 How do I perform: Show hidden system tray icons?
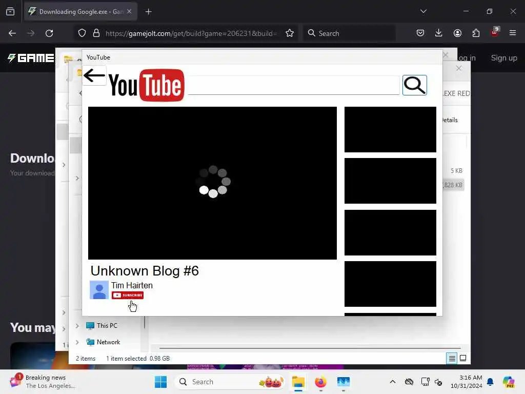point(393,382)
